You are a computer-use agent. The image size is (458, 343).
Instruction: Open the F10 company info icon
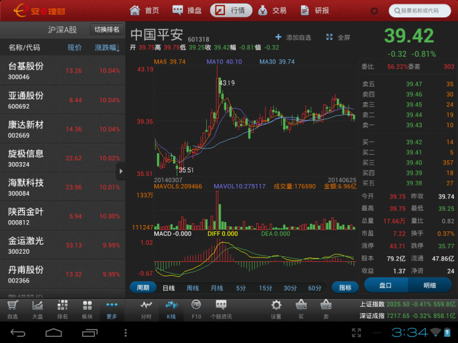click(196, 309)
